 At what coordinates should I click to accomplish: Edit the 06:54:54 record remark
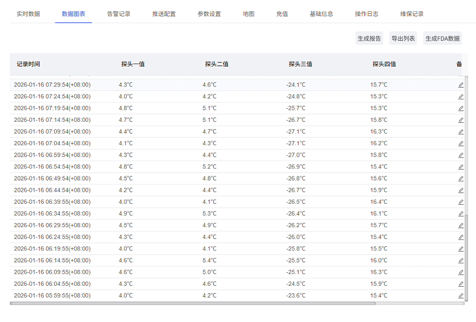[461, 167]
